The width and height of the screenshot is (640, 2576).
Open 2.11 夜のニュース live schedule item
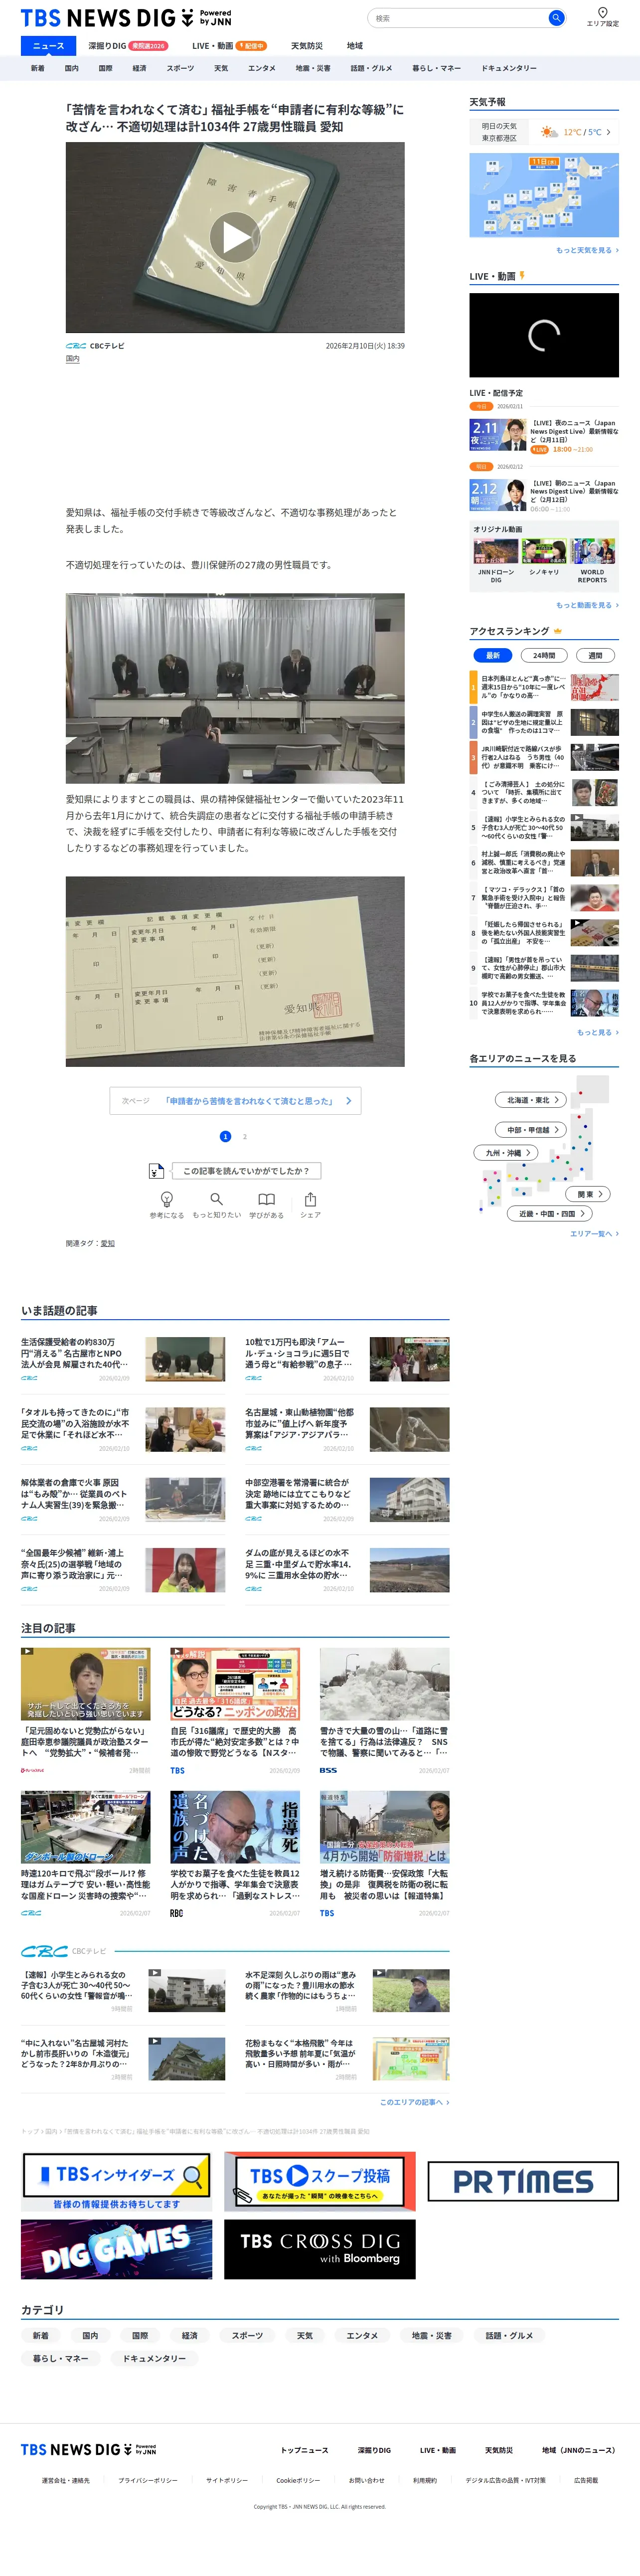(x=544, y=437)
